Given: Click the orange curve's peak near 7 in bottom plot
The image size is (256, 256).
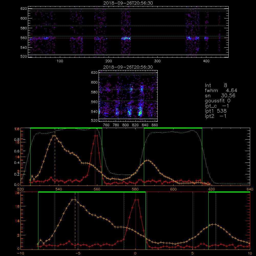Looking at the screenshot, I should click(214, 224).
